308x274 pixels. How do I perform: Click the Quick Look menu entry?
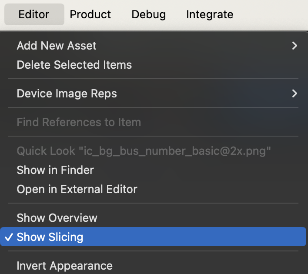click(144, 151)
